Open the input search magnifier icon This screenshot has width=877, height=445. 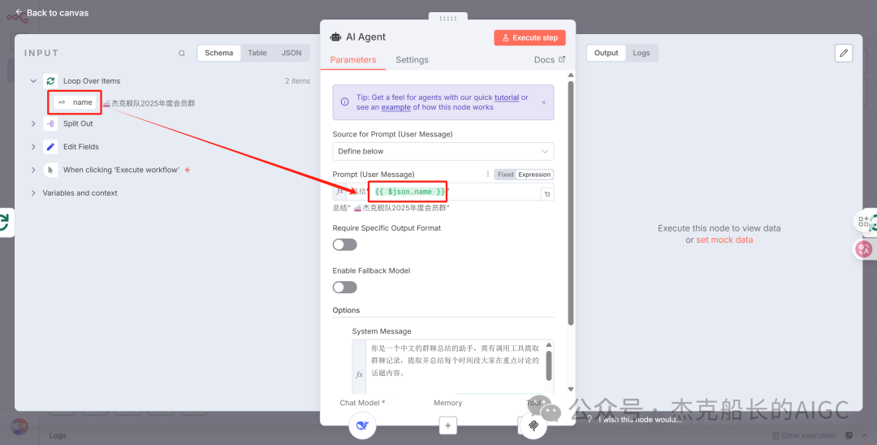click(x=182, y=53)
